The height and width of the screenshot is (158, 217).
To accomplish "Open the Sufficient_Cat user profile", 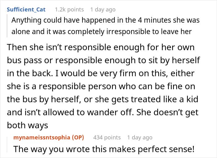I will click(26, 10).
